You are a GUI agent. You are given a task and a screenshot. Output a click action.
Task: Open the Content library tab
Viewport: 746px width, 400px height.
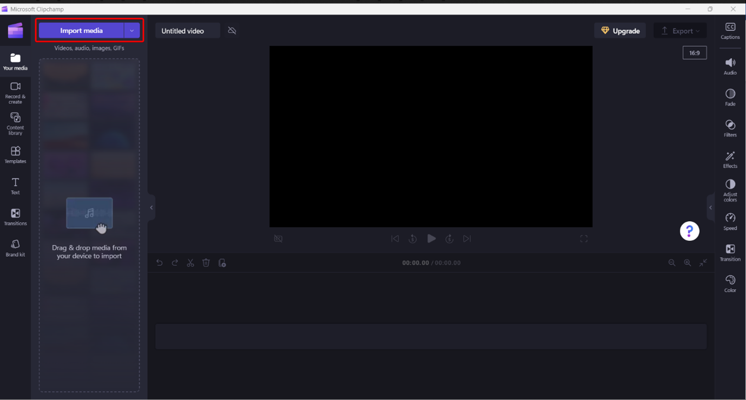pos(15,124)
